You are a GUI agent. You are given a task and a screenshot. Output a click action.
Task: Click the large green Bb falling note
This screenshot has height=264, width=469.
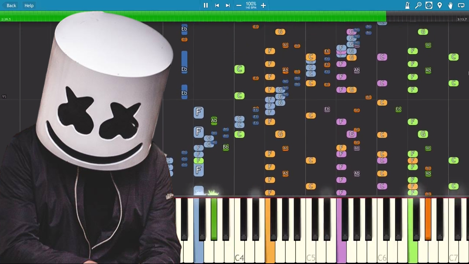coord(226,147)
